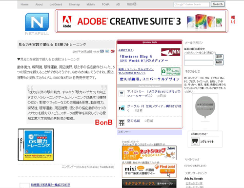Image resolution: width=244 pixels, height=188 pixels.
Task: Open the Ads by Google link
Action: click(x=194, y=179)
